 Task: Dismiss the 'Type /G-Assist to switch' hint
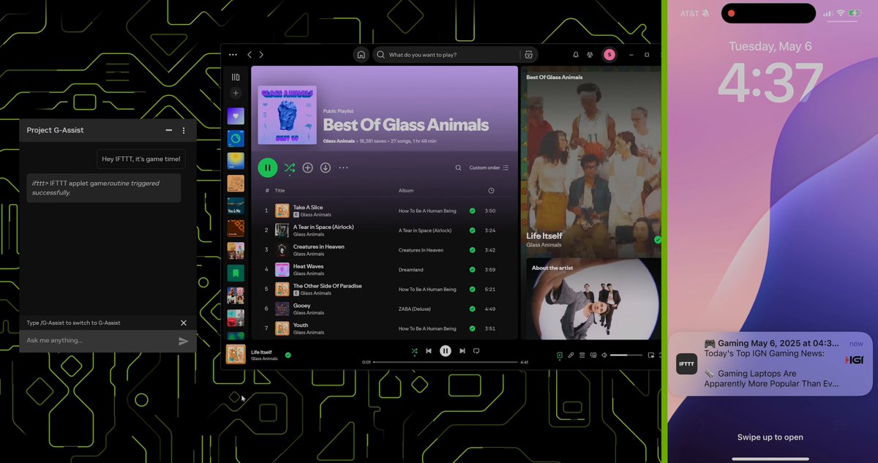point(184,323)
